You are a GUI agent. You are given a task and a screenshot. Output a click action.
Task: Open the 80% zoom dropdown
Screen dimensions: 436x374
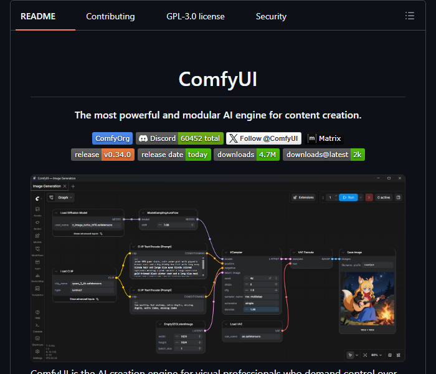coord(376,355)
